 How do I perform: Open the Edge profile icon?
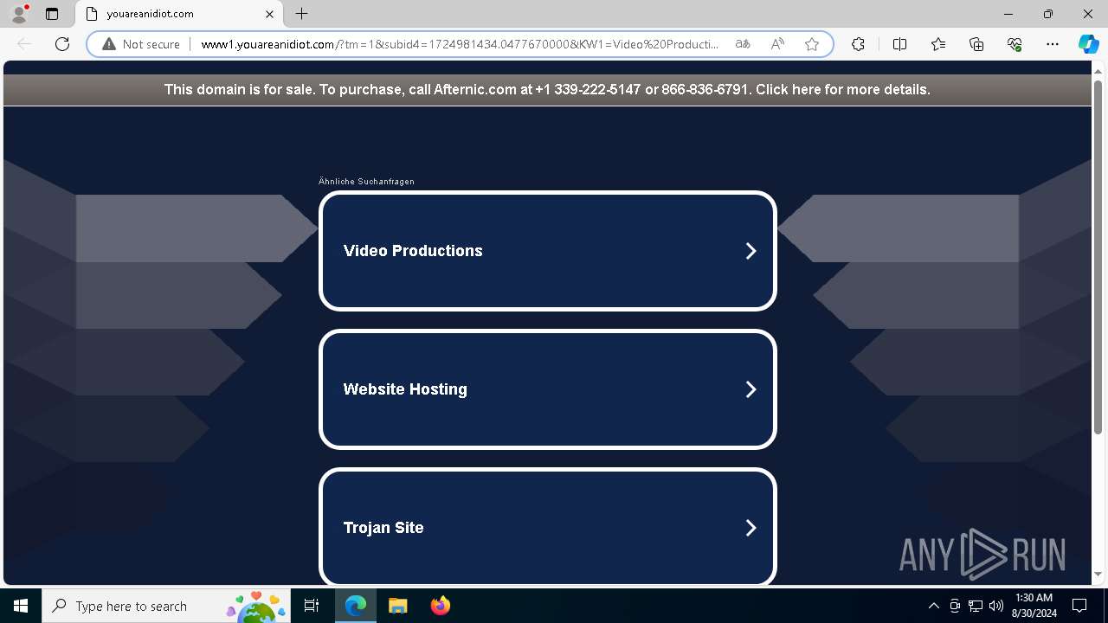pyautogui.click(x=19, y=14)
